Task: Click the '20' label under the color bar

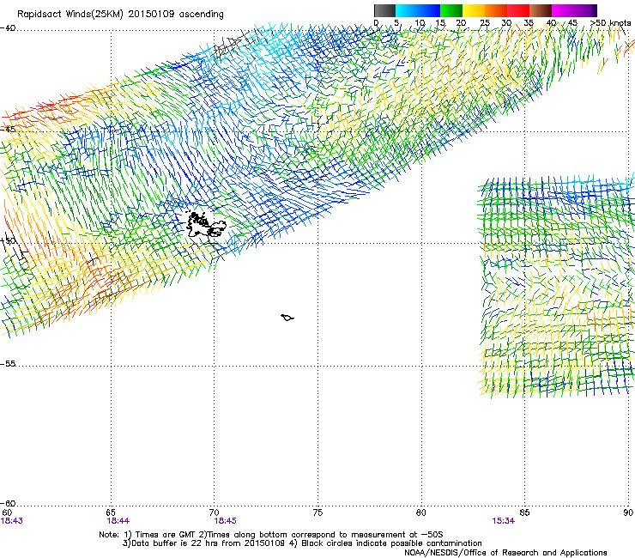Action: [x=462, y=23]
